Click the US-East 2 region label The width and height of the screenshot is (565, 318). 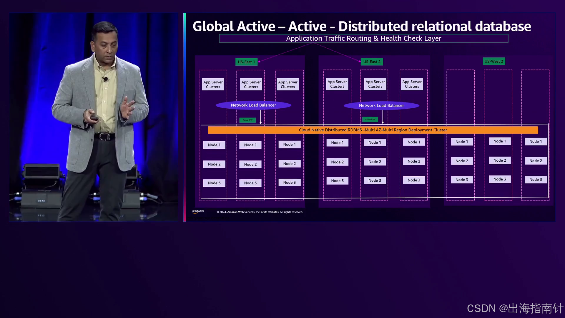point(372,62)
